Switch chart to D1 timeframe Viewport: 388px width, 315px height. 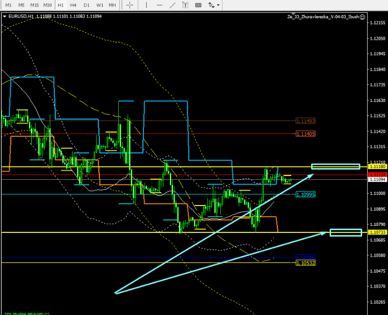point(86,5)
